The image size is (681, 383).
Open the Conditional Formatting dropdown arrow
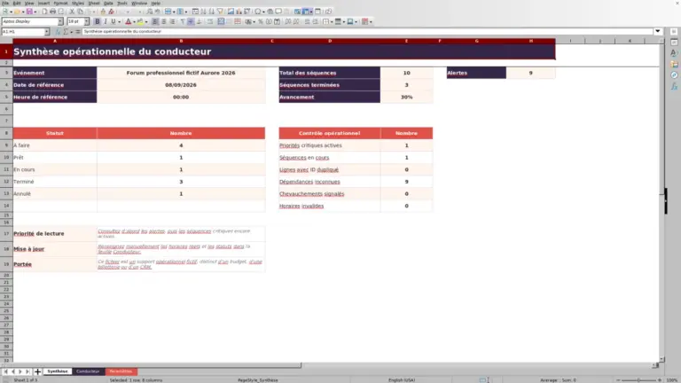point(371,21)
